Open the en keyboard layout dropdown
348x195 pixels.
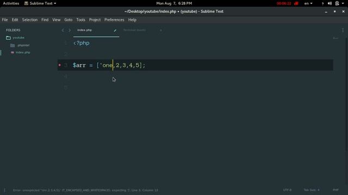(x=308, y=3)
